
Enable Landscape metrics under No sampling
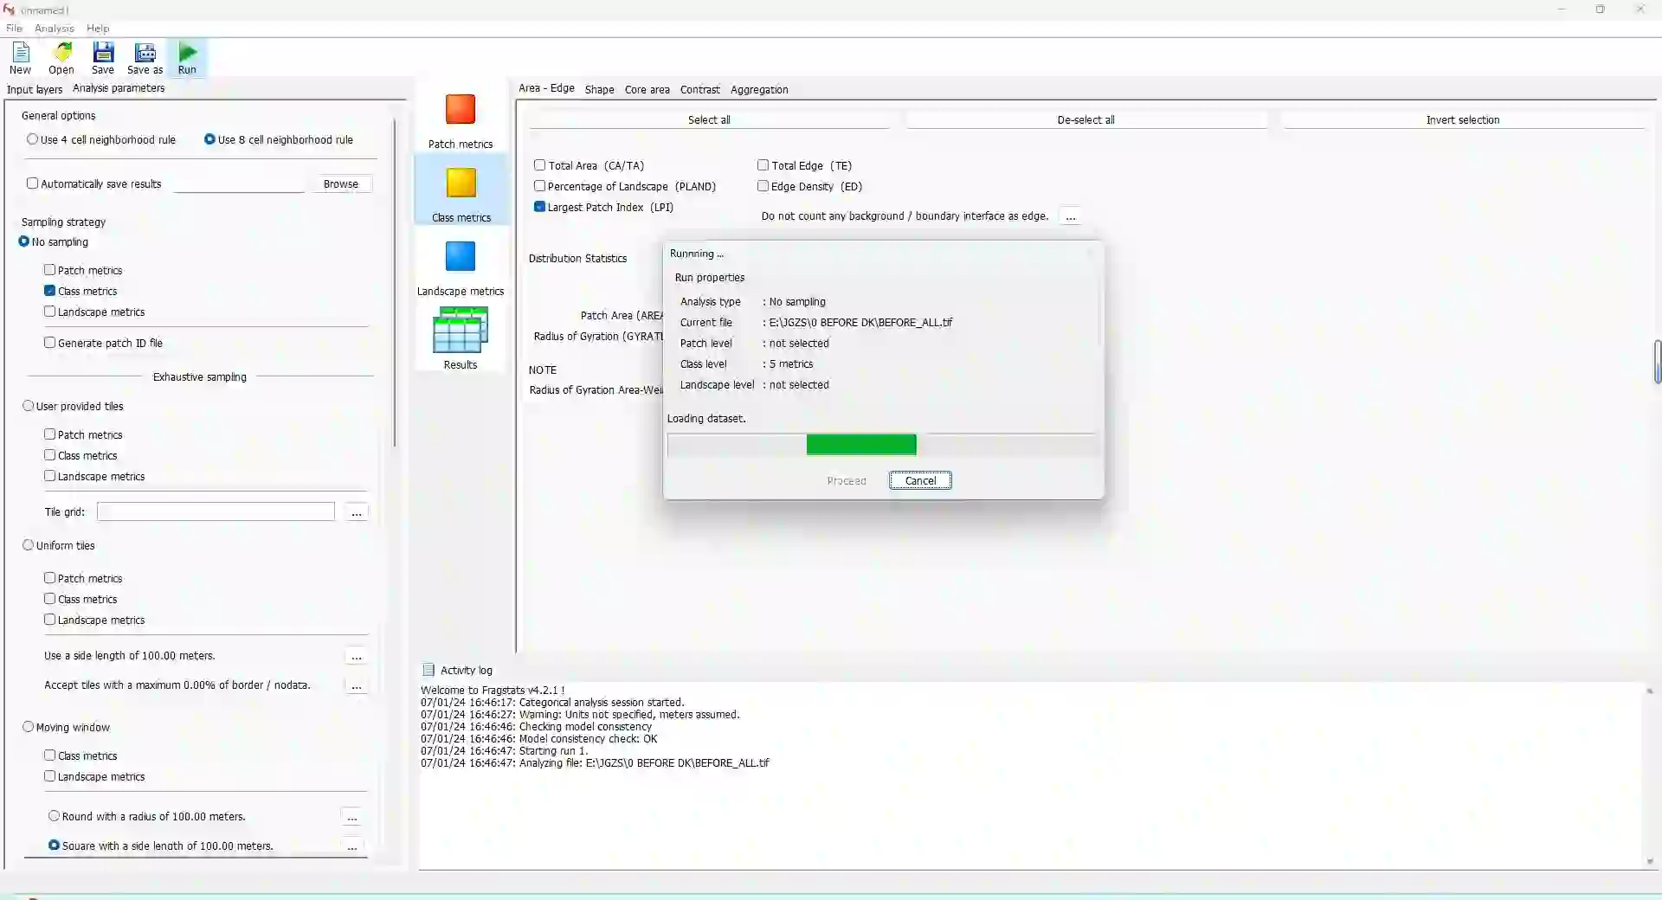click(x=50, y=312)
